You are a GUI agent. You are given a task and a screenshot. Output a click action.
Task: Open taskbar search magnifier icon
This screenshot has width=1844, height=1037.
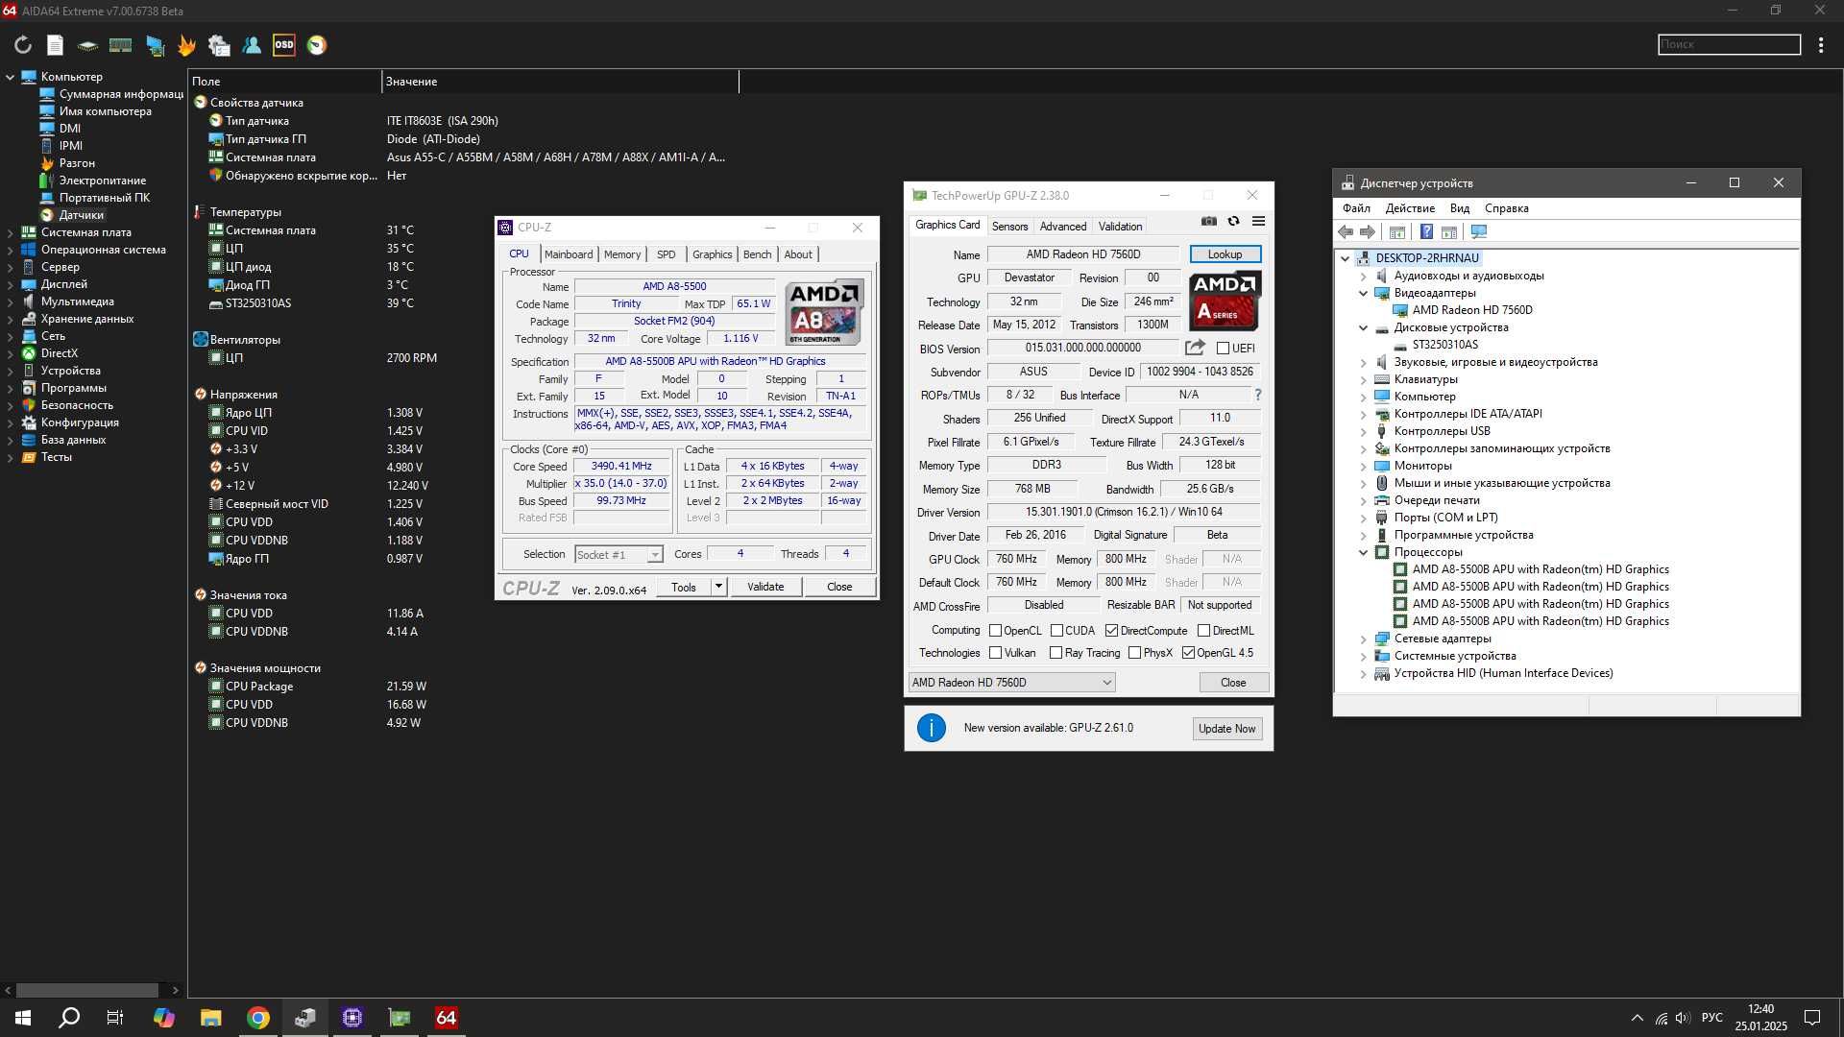(69, 1018)
